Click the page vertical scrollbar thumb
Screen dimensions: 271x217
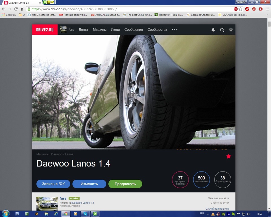[269, 24]
